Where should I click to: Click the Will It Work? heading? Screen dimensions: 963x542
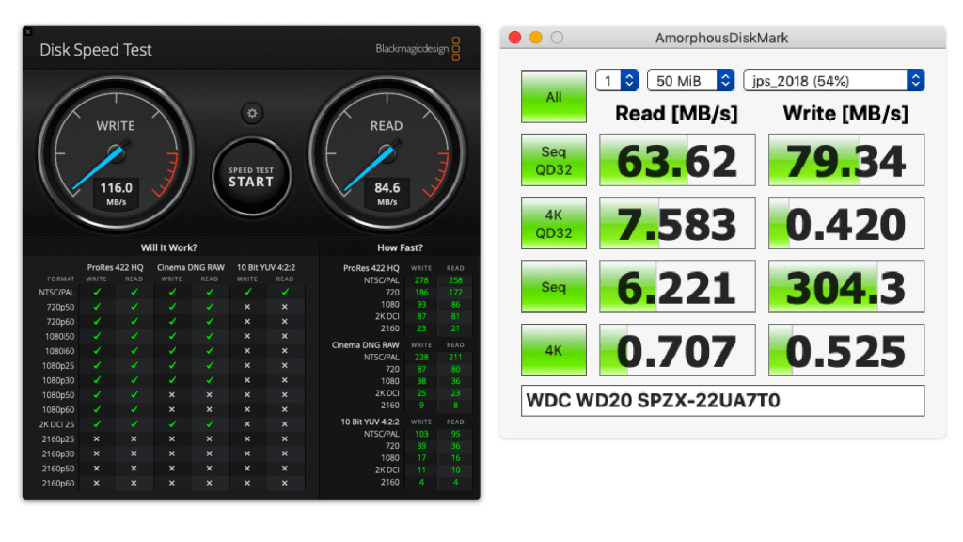point(169,247)
